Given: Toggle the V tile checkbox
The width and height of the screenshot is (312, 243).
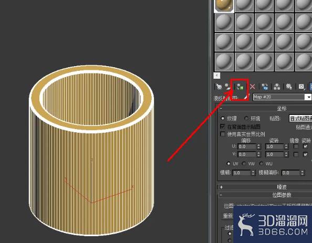Looking at the screenshot, I should tap(305, 154).
